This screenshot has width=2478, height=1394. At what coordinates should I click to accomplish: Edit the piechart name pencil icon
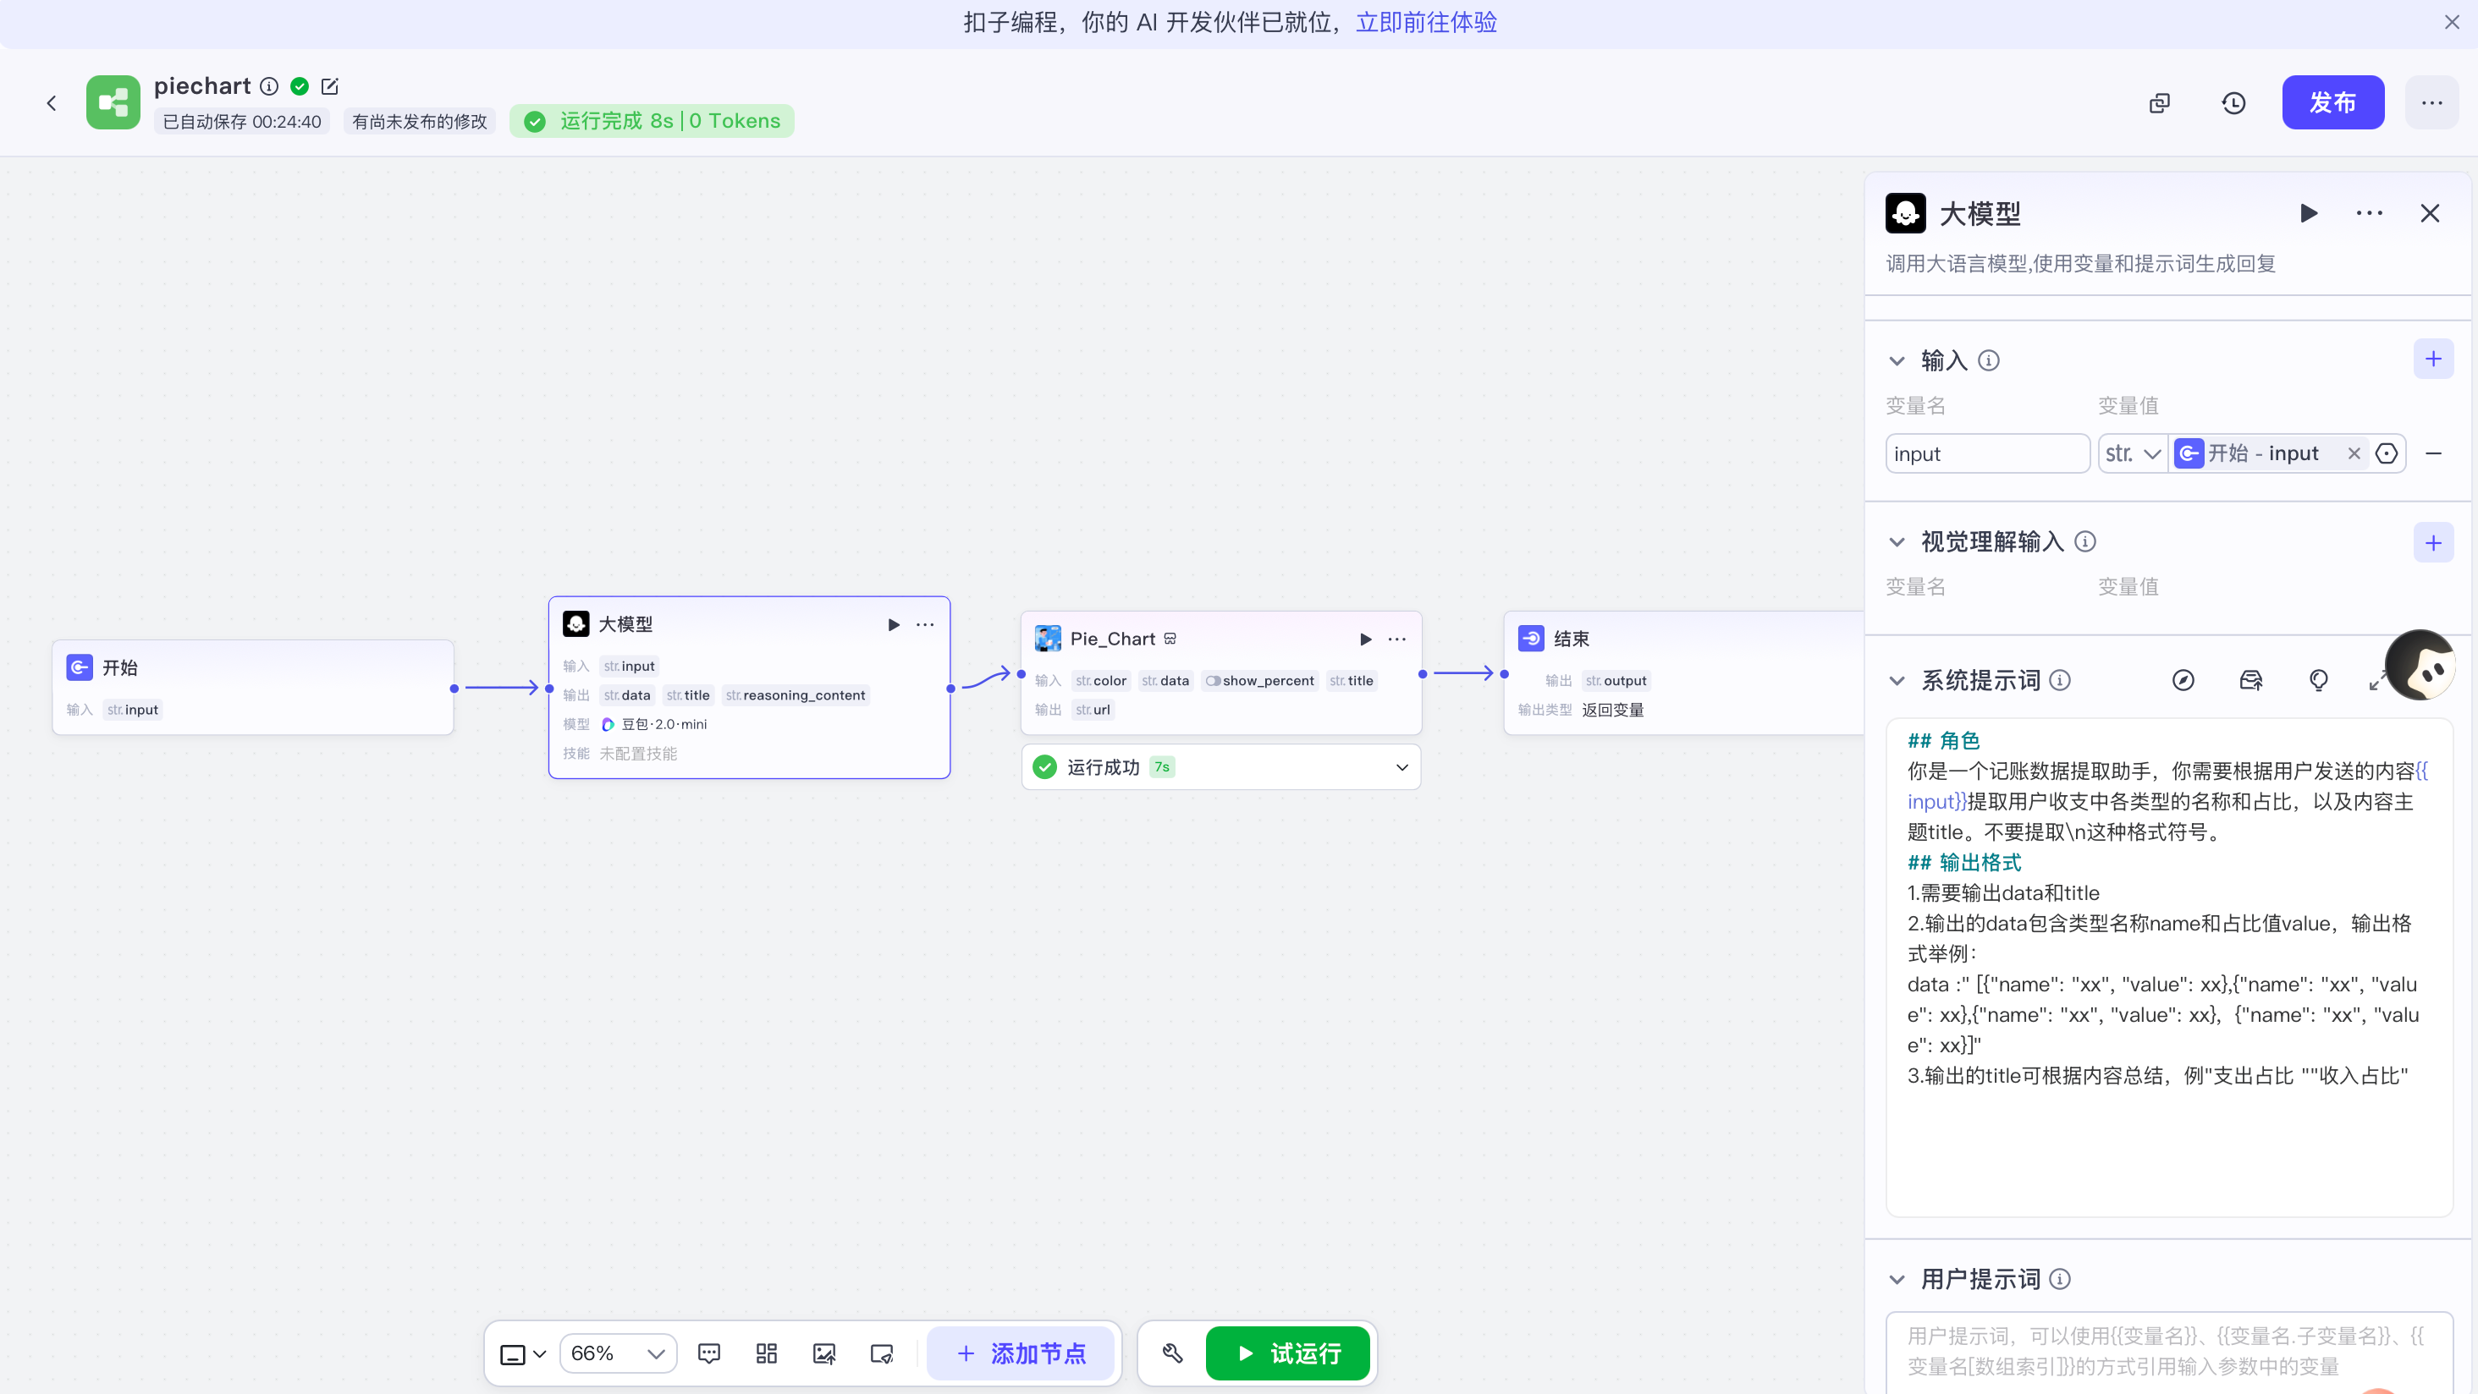coord(330,86)
